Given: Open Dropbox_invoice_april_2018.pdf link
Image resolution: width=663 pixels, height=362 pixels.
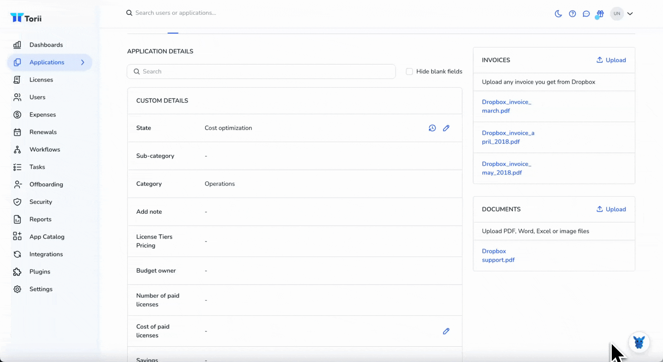Looking at the screenshot, I should (x=508, y=137).
